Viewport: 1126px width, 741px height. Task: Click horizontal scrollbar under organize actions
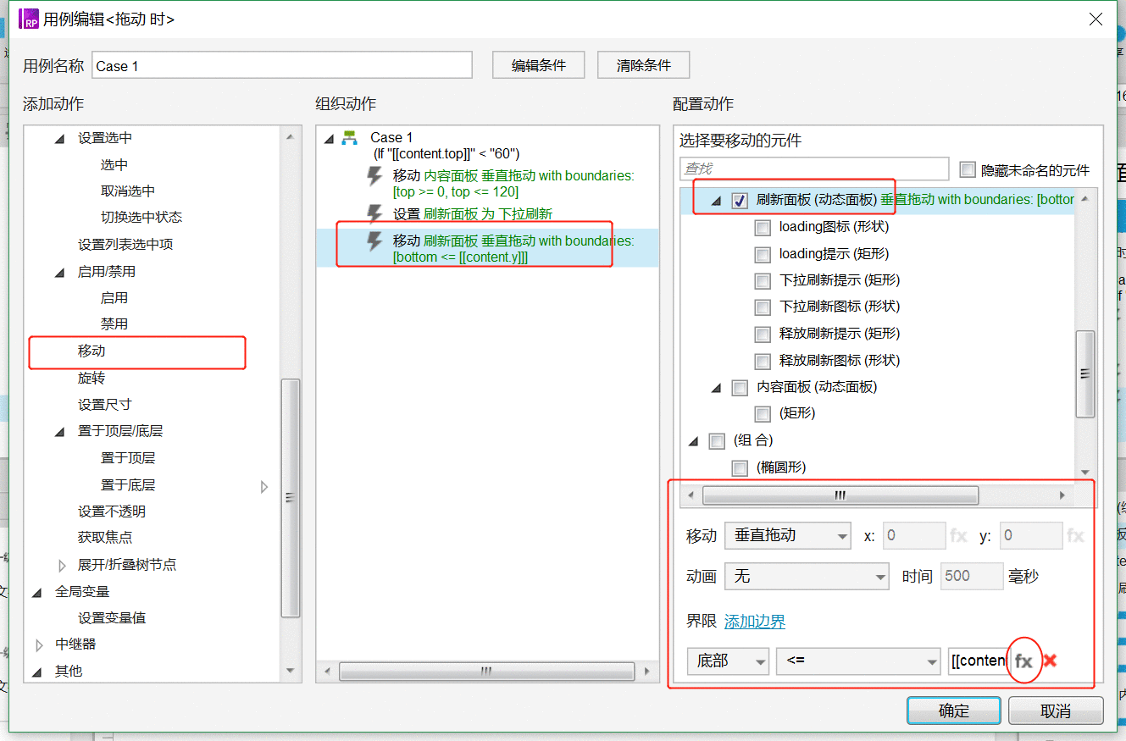pyautogui.click(x=486, y=672)
